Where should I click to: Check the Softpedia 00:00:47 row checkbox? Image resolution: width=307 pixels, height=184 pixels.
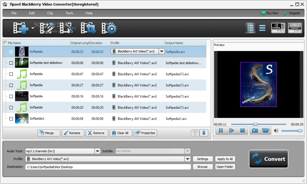(11, 74)
